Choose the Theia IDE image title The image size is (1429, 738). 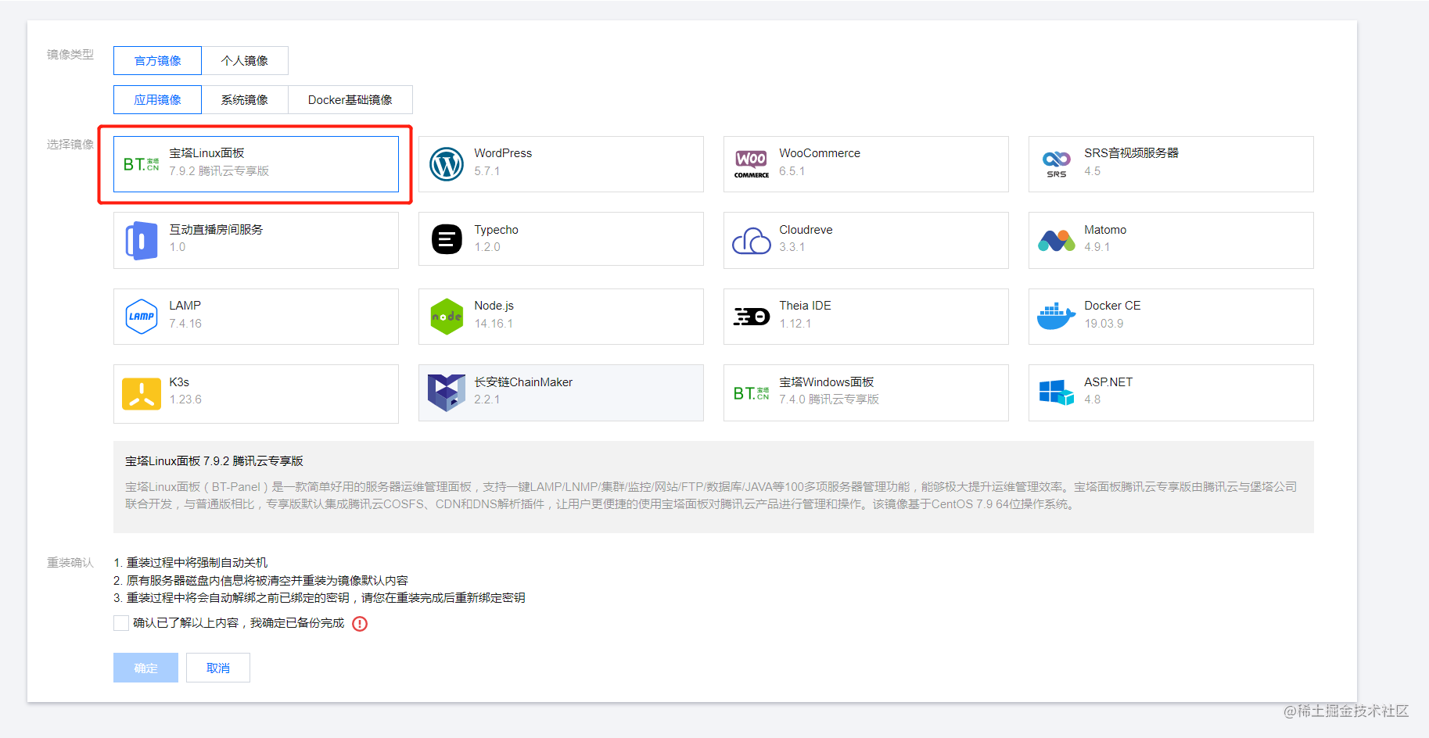pos(805,306)
